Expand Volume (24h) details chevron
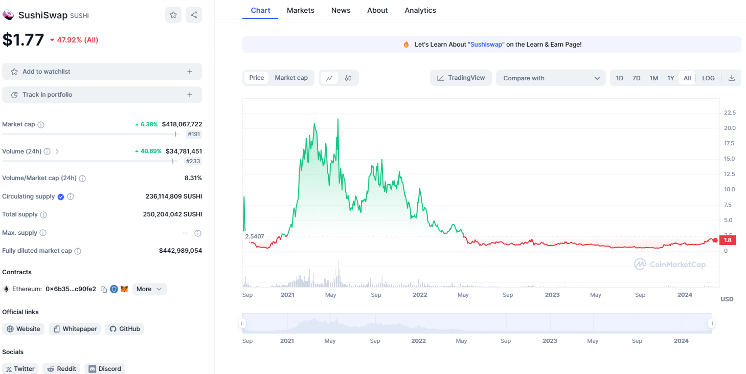 (x=57, y=151)
